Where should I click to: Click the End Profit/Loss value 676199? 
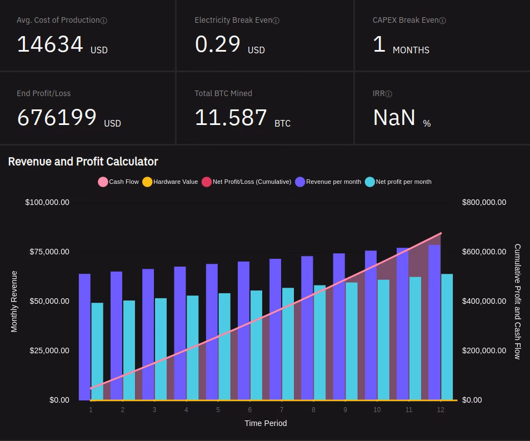[x=57, y=118]
